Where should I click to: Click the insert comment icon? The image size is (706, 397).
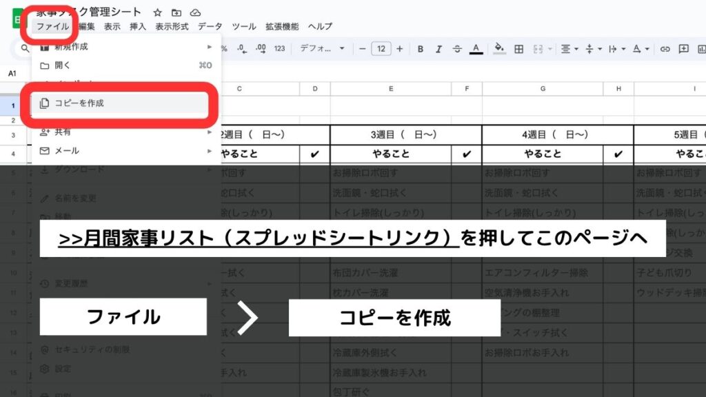click(683, 49)
